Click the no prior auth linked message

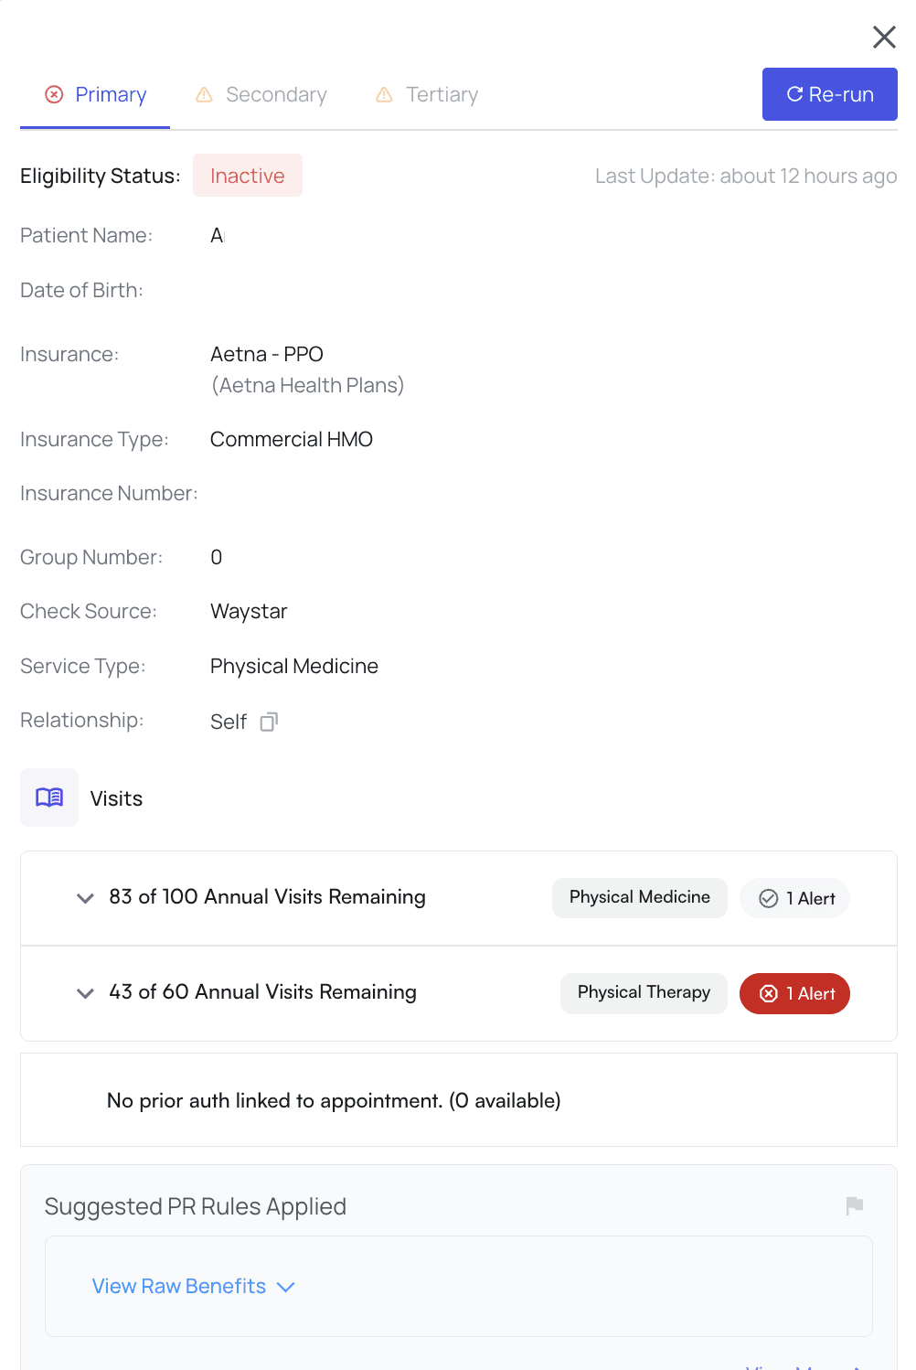(x=334, y=1100)
